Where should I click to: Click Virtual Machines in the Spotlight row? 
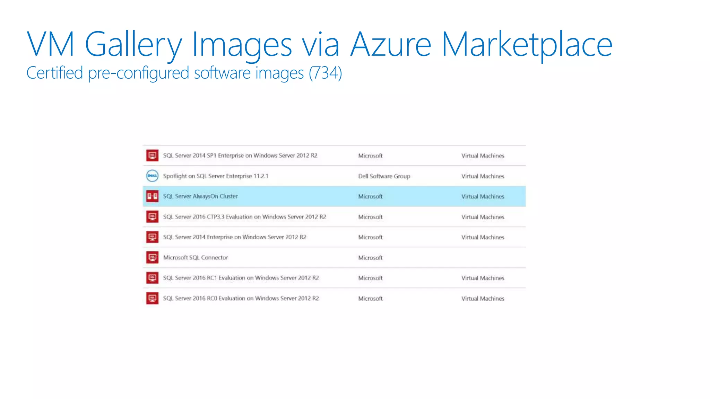pyautogui.click(x=483, y=176)
